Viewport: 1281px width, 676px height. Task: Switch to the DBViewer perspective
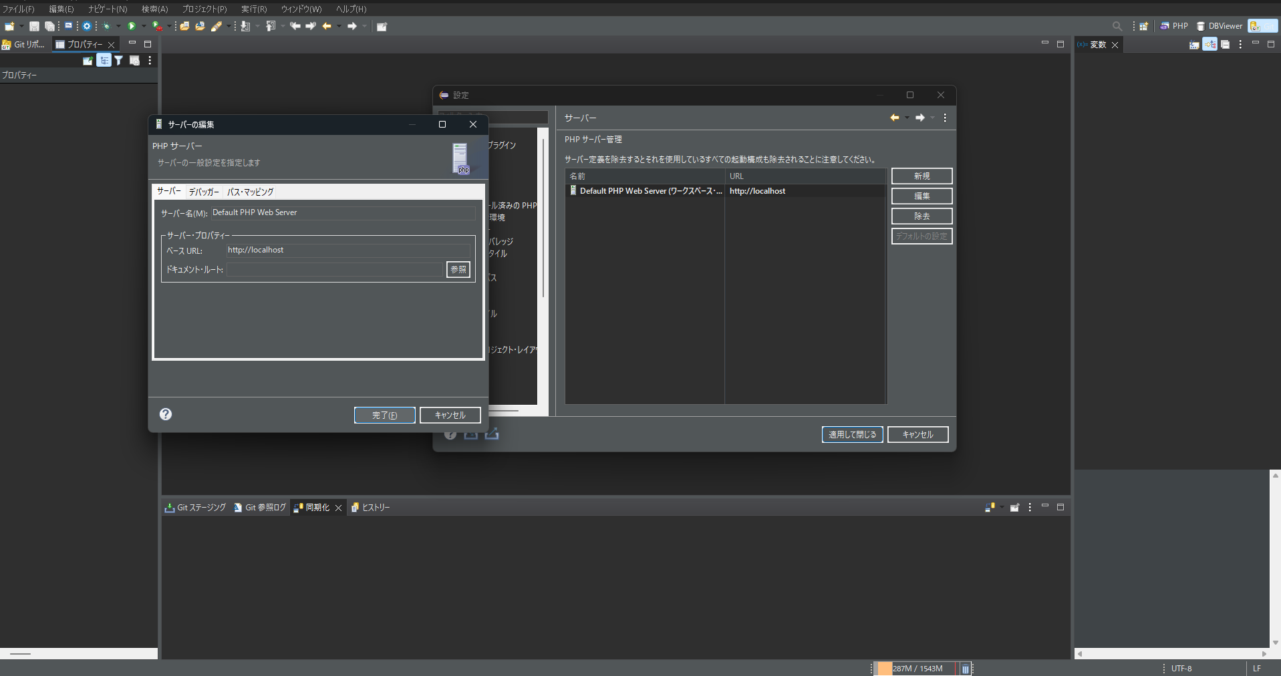(x=1220, y=25)
